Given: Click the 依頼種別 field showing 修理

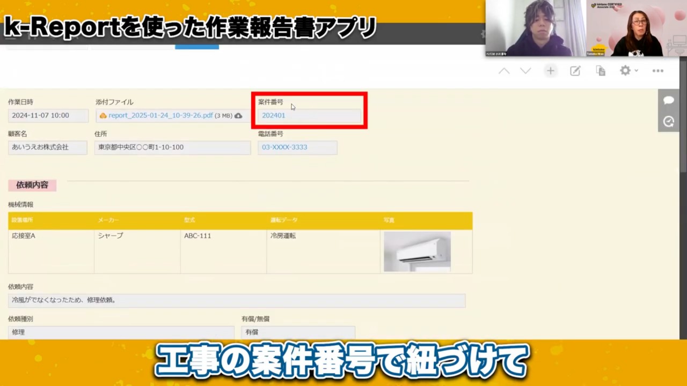Looking at the screenshot, I should tap(120, 332).
